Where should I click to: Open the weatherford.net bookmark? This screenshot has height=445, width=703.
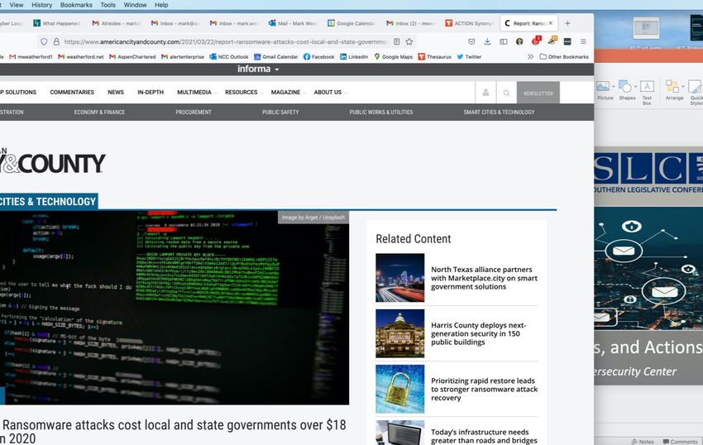pos(81,56)
